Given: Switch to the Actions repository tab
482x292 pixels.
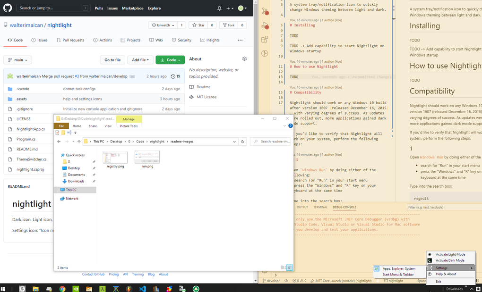Looking at the screenshot, I should point(103,40).
